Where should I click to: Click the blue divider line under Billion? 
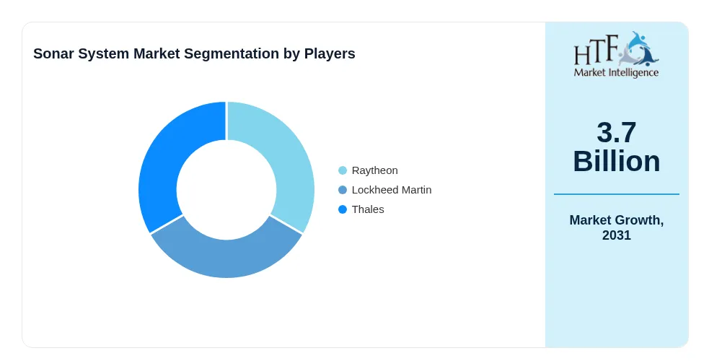pyautogui.click(x=617, y=194)
